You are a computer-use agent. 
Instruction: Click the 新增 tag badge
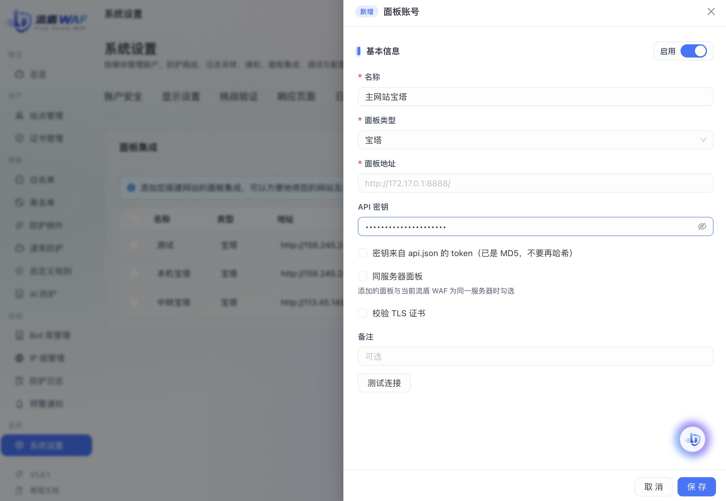coord(367,12)
